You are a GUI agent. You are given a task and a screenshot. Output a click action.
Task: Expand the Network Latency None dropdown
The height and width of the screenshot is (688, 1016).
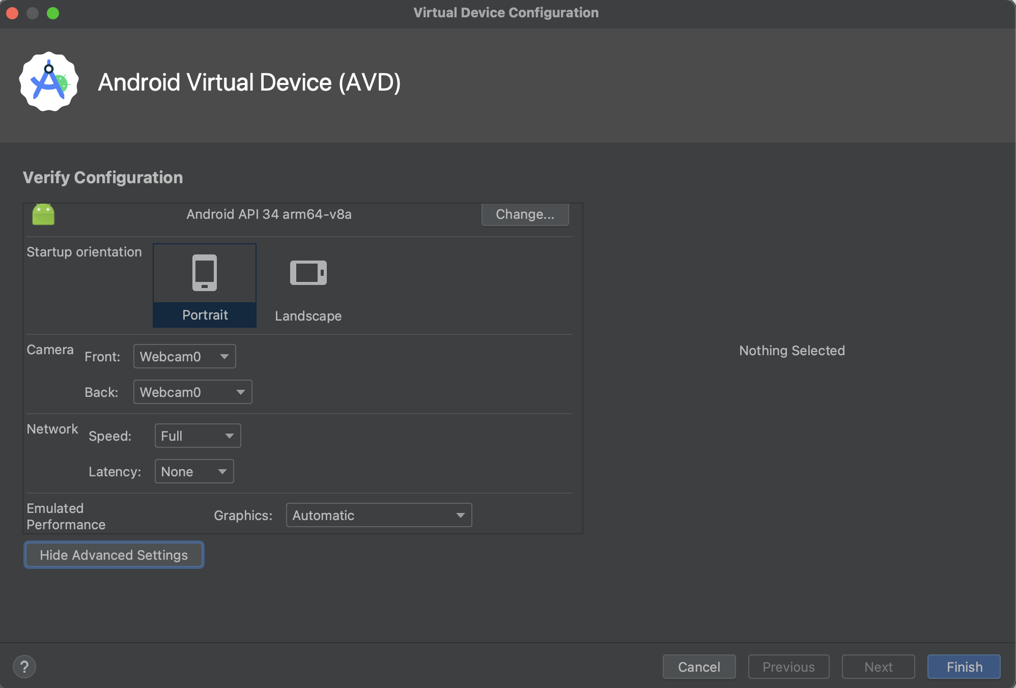194,471
